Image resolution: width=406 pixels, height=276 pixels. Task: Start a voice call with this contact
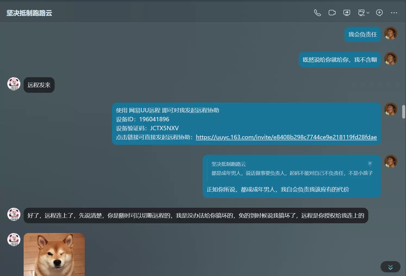click(x=317, y=13)
